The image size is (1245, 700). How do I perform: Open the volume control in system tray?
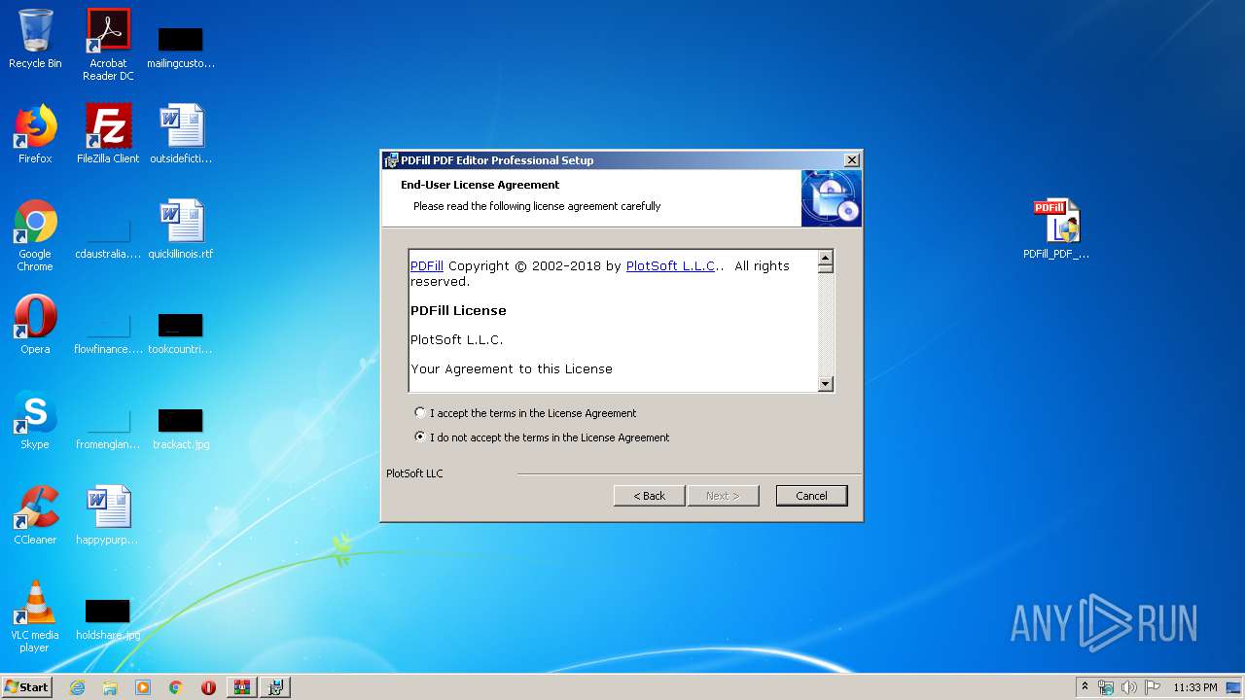[x=1129, y=687]
